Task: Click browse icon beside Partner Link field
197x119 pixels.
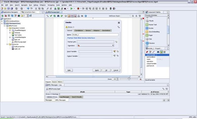Action: click(116, 42)
